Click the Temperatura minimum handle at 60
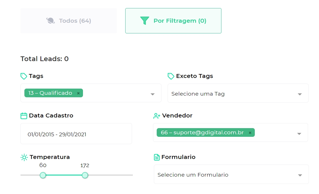Image resolution: width=319 pixels, height=194 pixels. [x=43, y=175]
